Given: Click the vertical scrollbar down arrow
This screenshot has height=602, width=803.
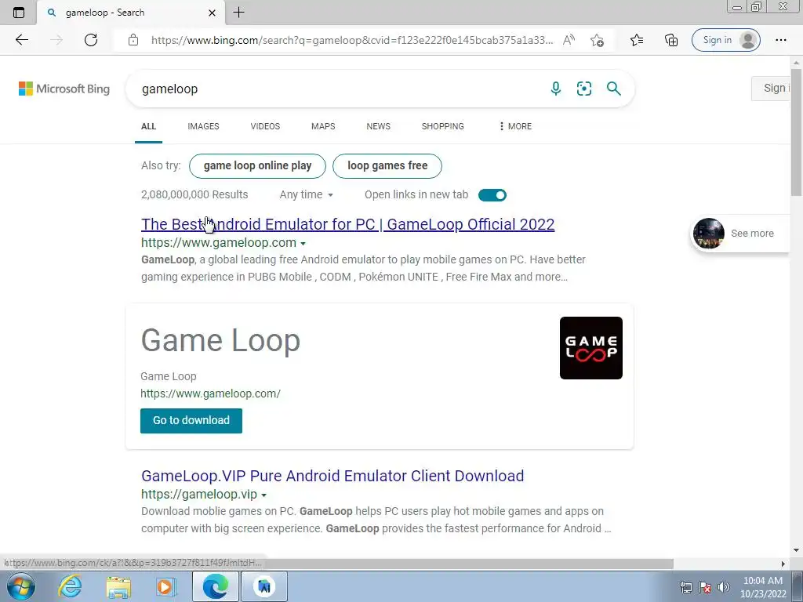Looking at the screenshot, I should tap(797, 551).
